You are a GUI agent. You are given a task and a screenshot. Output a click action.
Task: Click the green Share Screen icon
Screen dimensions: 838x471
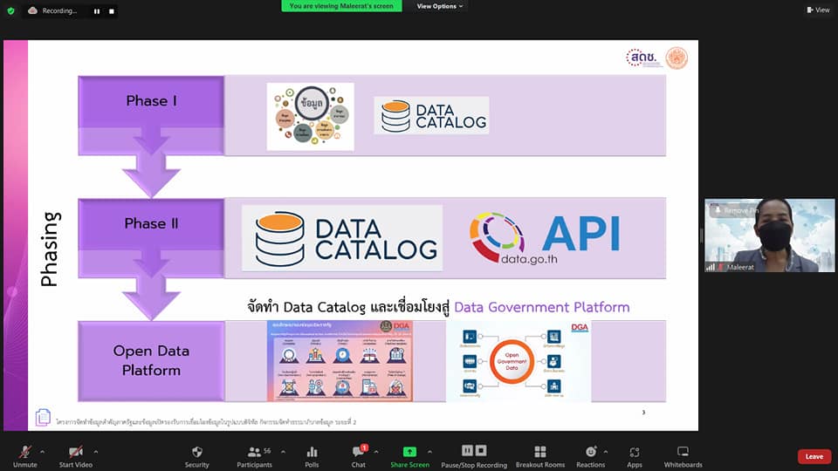tap(409, 452)
